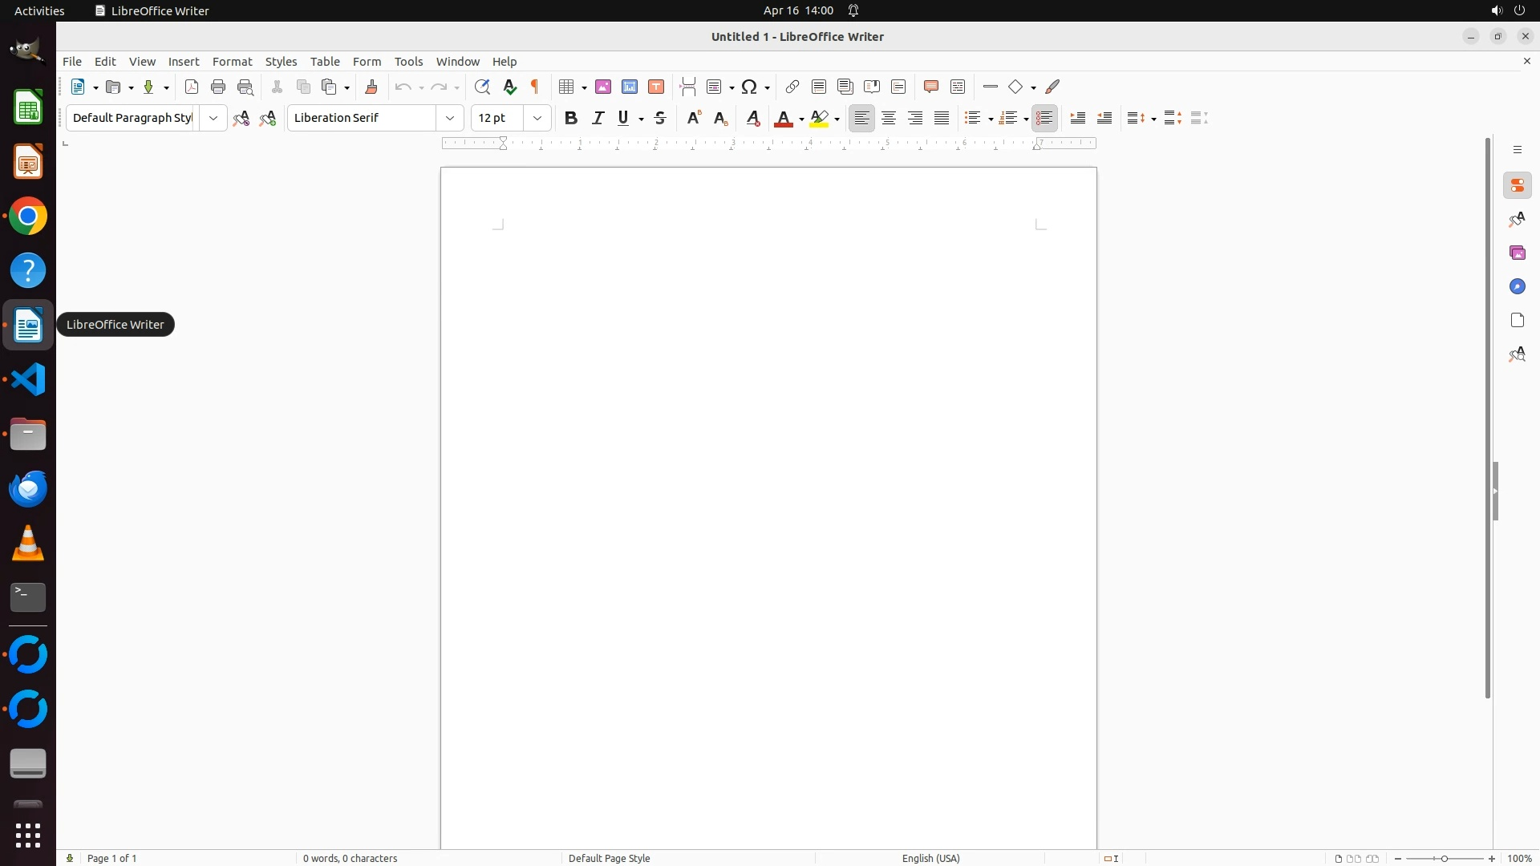Toggle formatting marks display

pyautogui.click(x=535, y=87)
